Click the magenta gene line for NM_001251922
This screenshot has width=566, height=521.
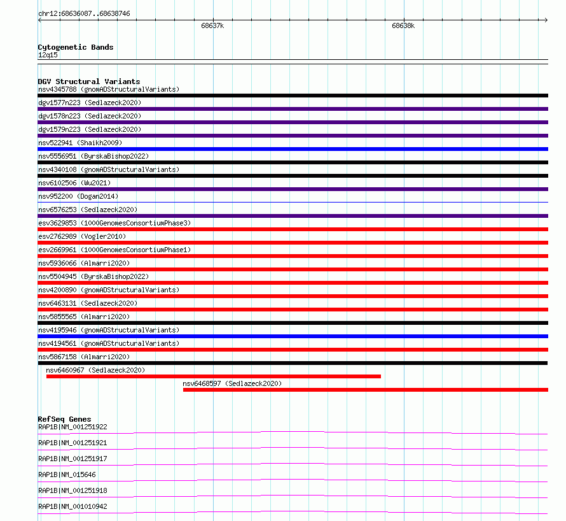pyautogui.click(x=293, y=432)
